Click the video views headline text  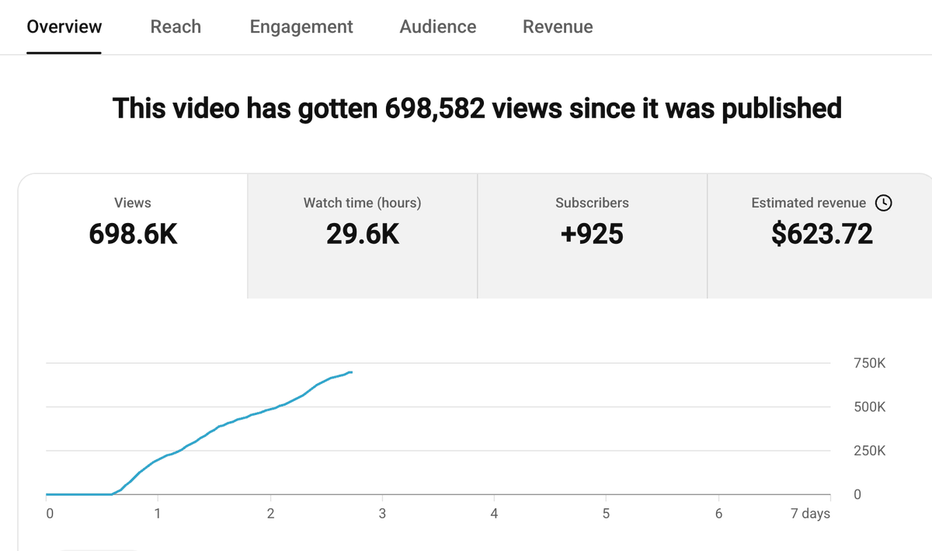[477, 108]
